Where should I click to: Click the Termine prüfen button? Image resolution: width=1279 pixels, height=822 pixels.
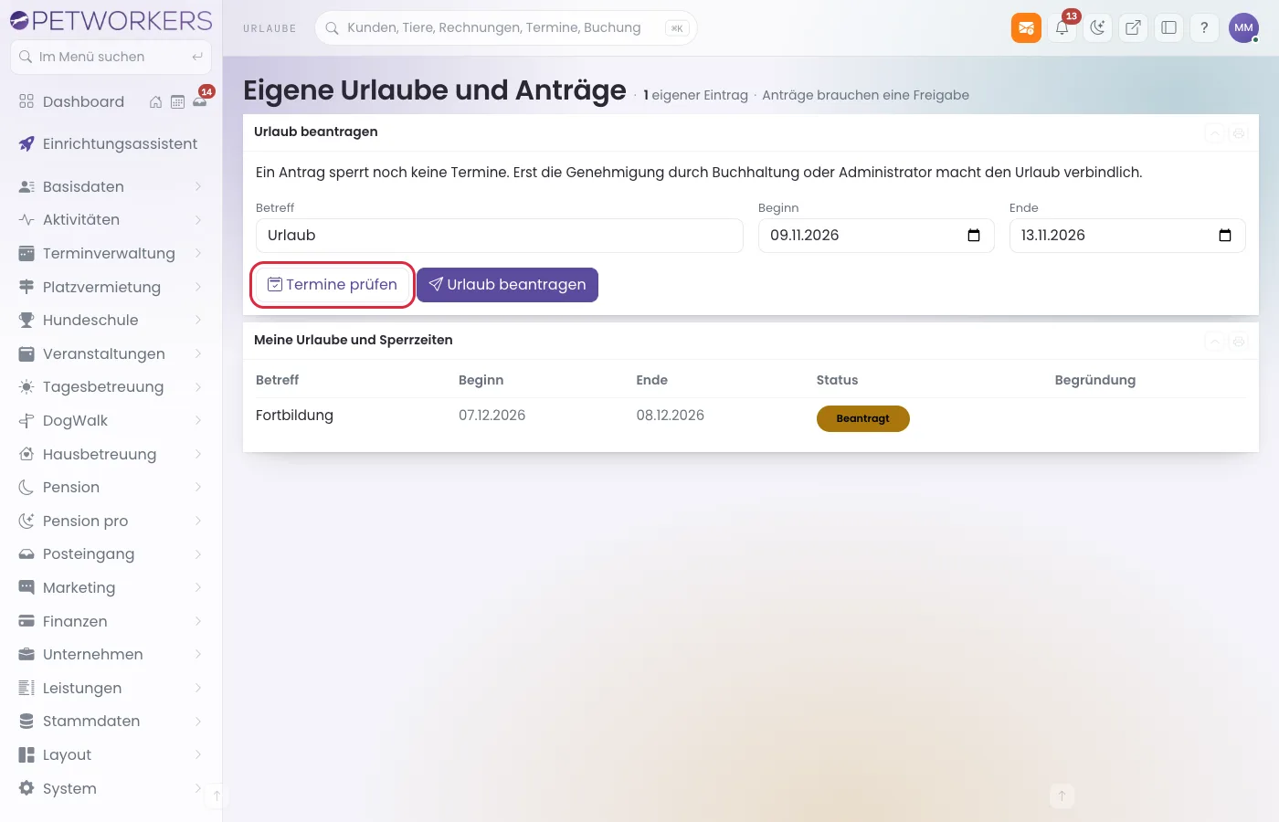[x=333, y=285]
